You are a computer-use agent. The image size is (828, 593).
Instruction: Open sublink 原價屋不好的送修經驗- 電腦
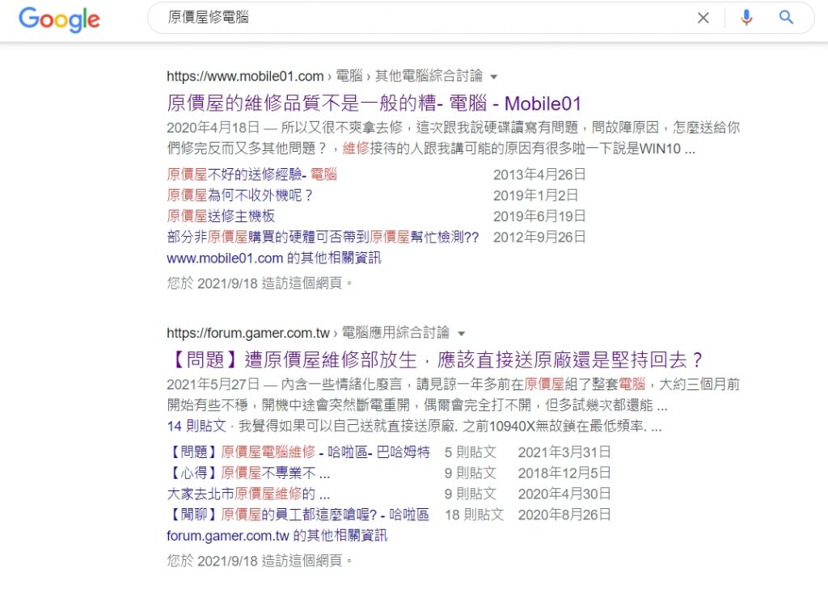pyautogui.click(x=252, y=175)
